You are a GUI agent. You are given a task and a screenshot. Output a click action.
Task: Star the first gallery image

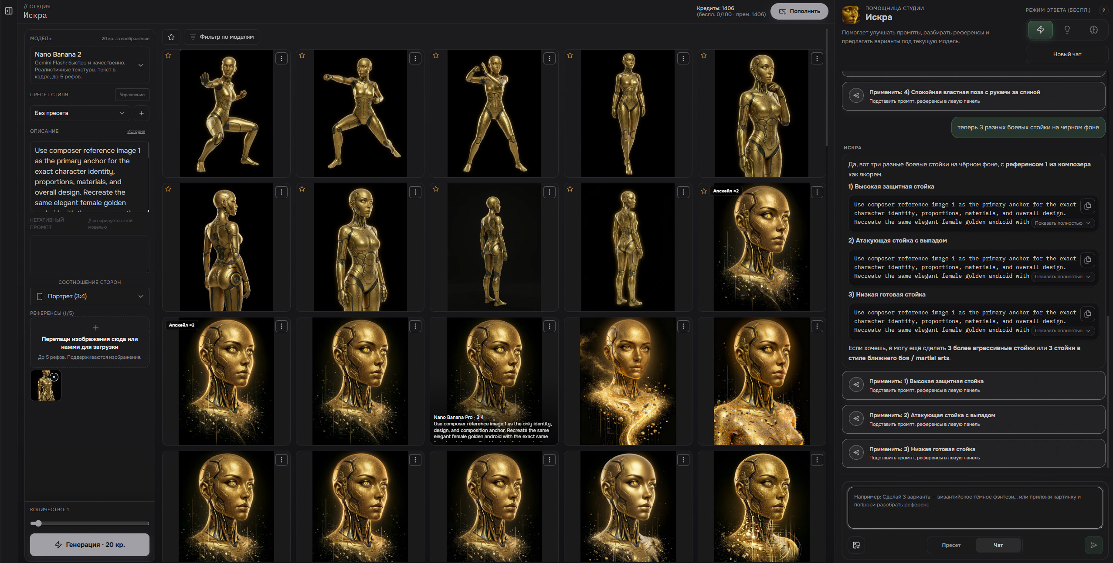click(x=168, y=55)
